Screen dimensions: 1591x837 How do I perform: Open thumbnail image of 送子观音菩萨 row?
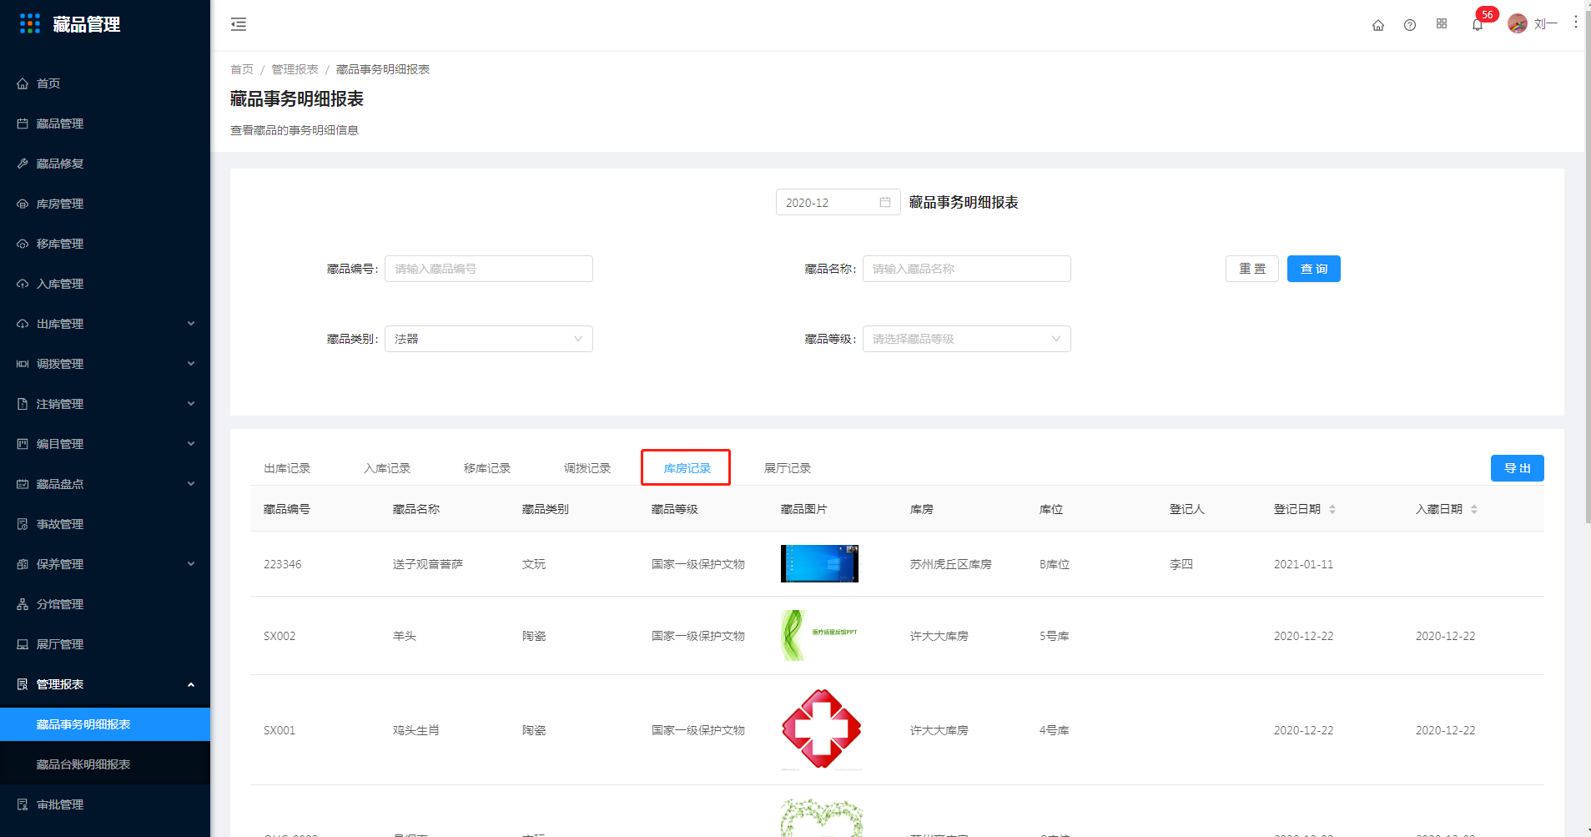point(819,563)
